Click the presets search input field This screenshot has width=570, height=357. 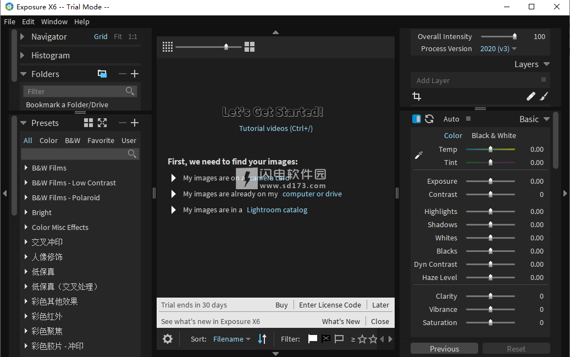[x=80, y=154]
